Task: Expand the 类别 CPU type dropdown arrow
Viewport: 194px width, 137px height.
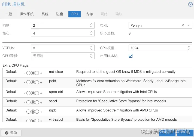Action: coord(189,25)
